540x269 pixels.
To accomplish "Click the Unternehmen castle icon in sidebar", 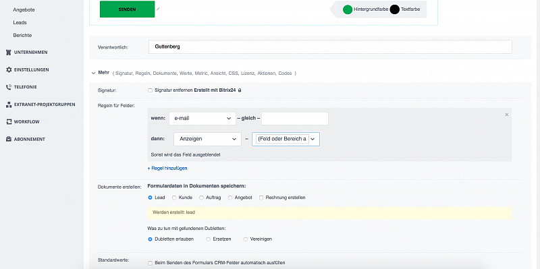I will (x=9, y=53).
